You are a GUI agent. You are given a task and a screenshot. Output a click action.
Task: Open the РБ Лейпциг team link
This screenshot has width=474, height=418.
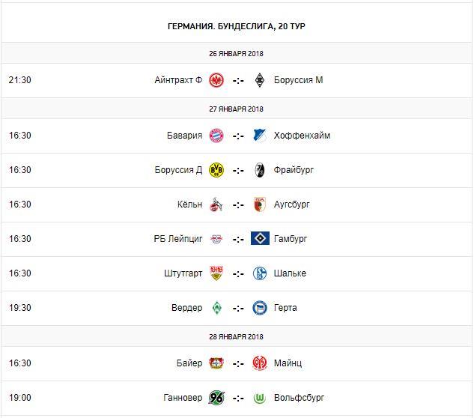pos(177,239)
